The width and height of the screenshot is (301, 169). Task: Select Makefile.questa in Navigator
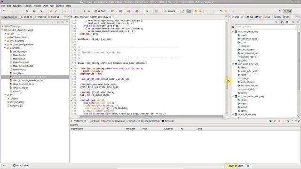tap(21, 62)
